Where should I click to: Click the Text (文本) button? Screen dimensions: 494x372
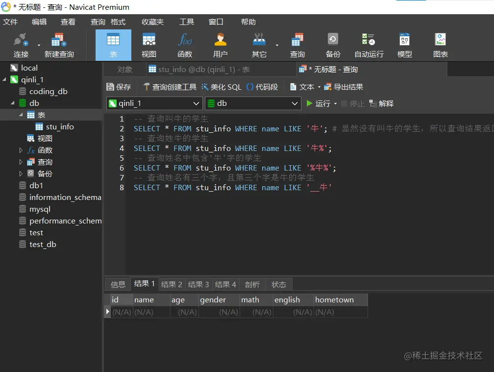pyautogui.click(x=302, y=87)
